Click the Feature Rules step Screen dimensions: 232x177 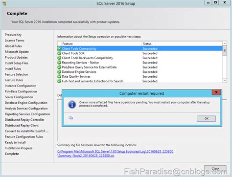pyautogui.click(x=14, y=80)
